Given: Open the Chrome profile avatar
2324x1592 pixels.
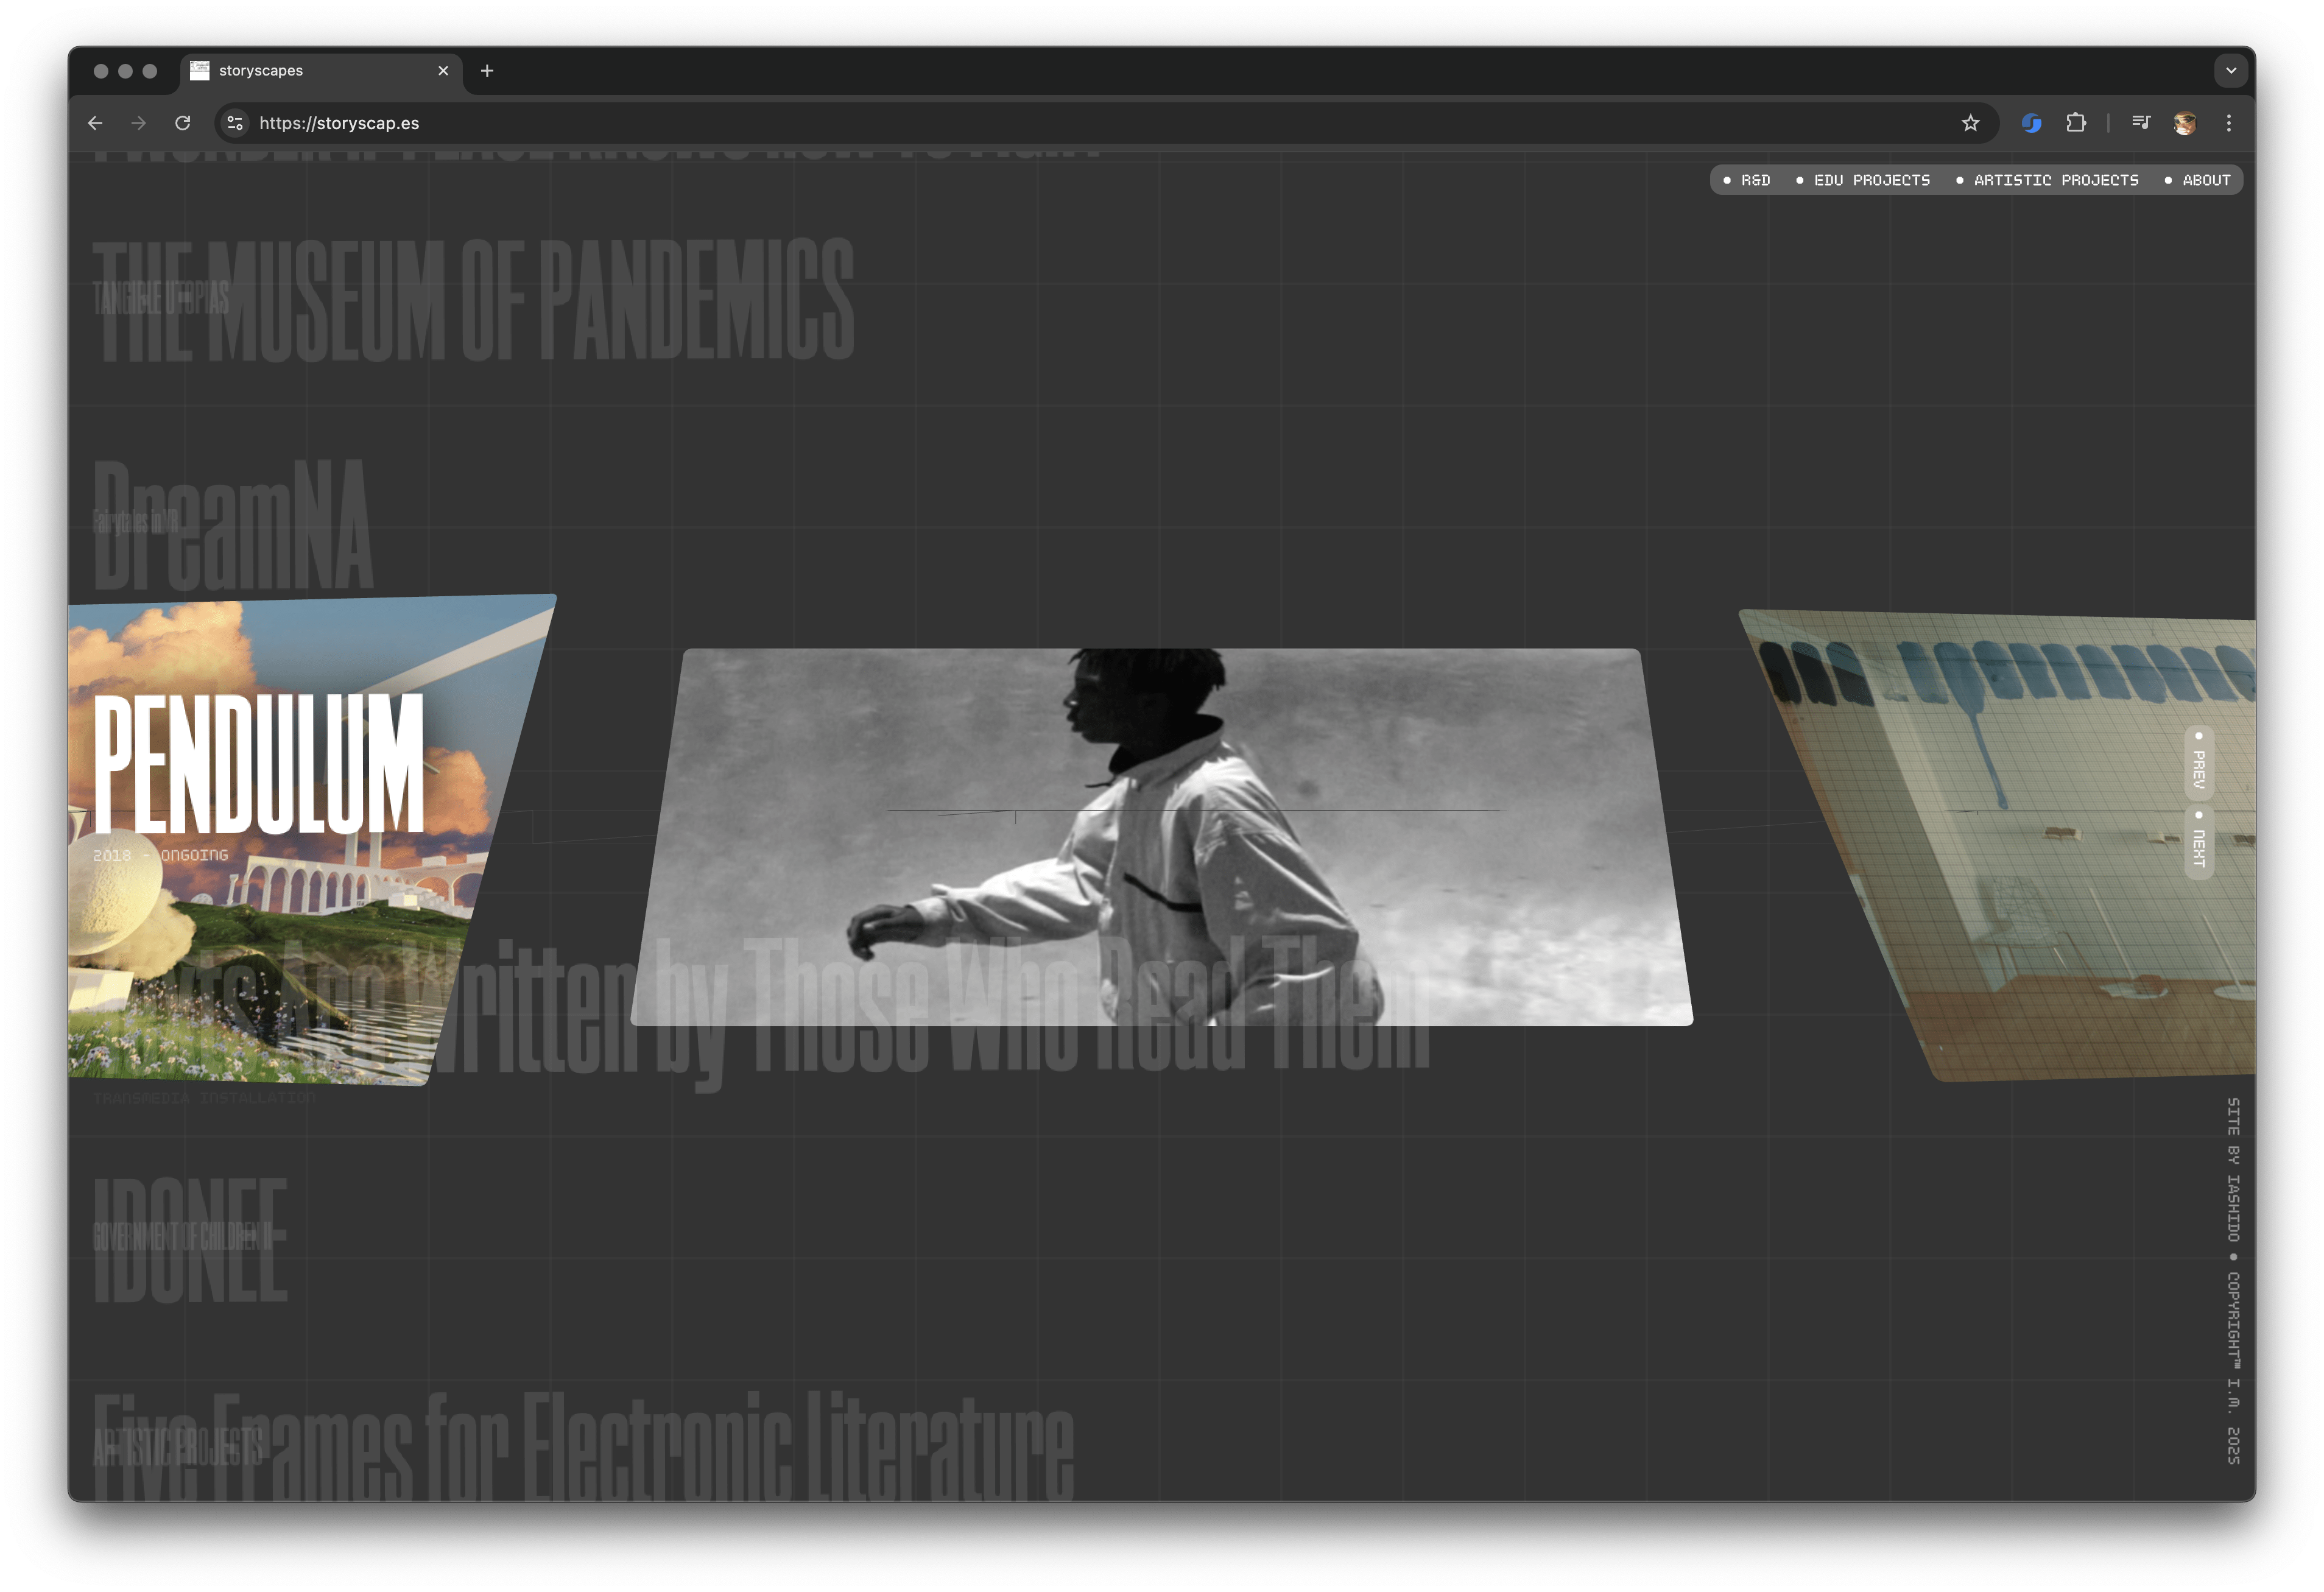Looking at the screenshot, I should 2184,123.
